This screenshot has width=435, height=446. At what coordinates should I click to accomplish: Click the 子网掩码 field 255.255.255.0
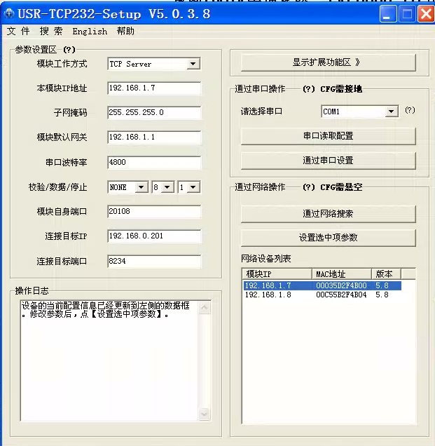click(154, 113)
